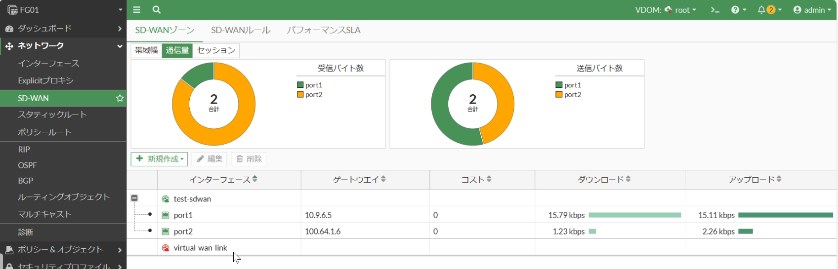Click the virtual-wan-link zone icon
838x269 pixels.
coord(166,248)
